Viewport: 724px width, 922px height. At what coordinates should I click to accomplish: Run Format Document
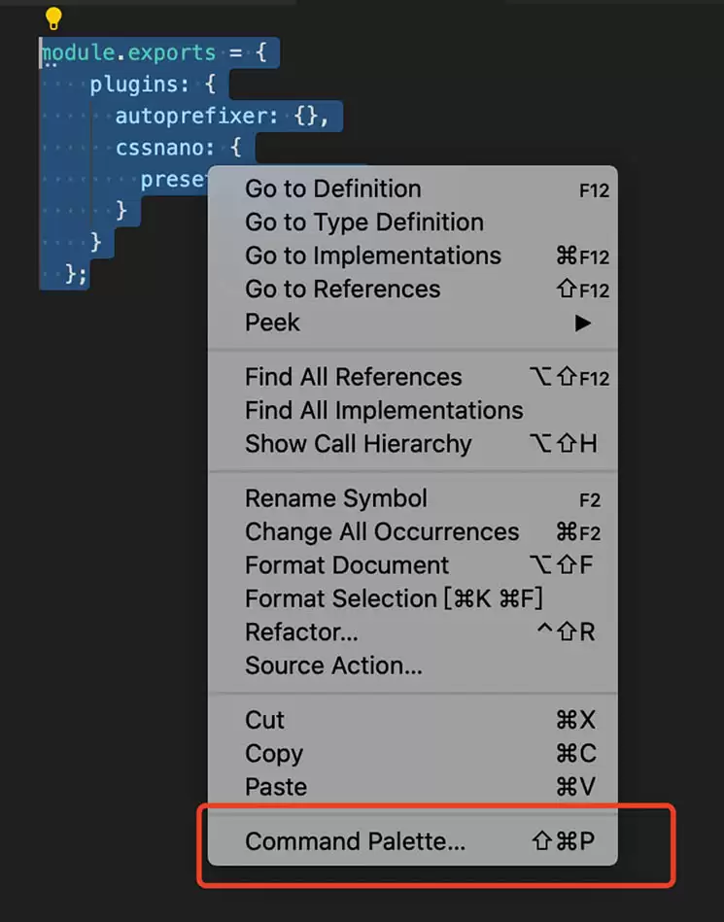(x=346, y=564)
